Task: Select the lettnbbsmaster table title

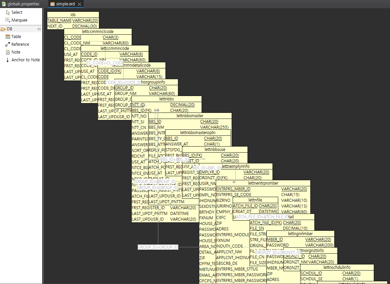Action: point(190,116)
